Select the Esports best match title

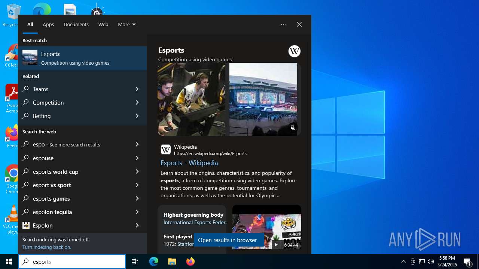(51, 54)
